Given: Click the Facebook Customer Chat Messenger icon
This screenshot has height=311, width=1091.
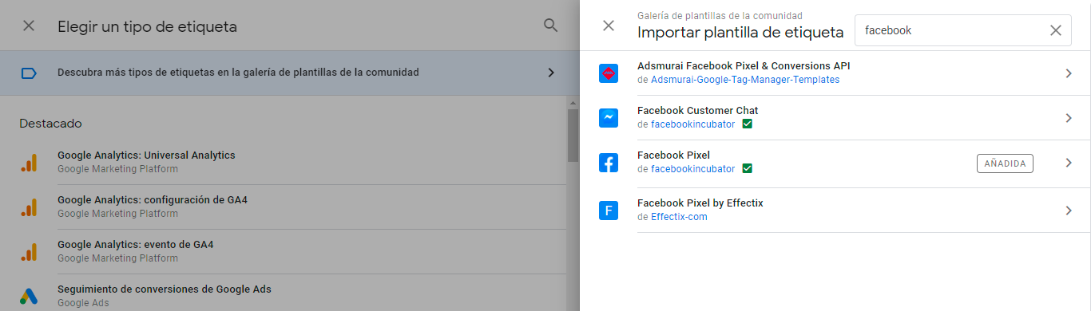Looking at the screenshot, I should (609, 118).
